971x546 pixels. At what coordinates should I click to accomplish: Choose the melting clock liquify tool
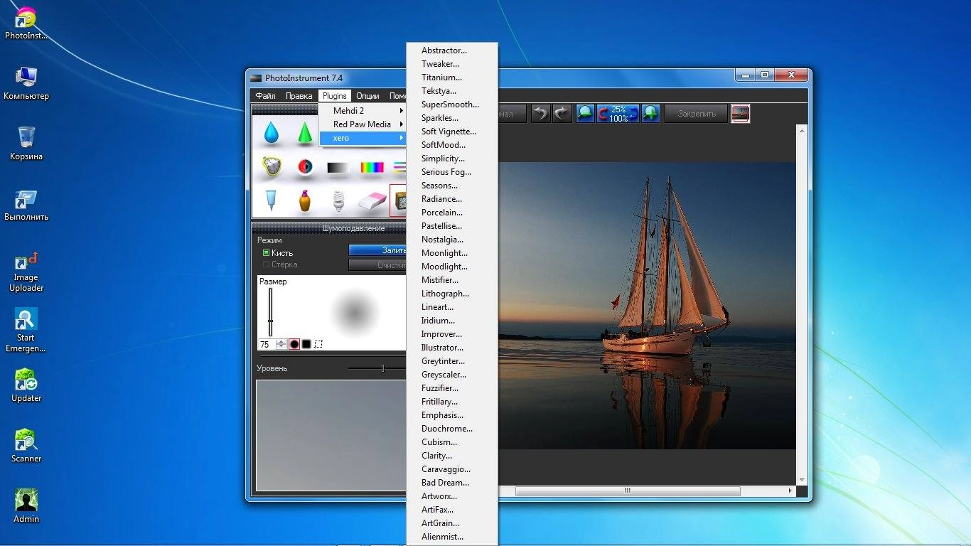tap(271, 167)
